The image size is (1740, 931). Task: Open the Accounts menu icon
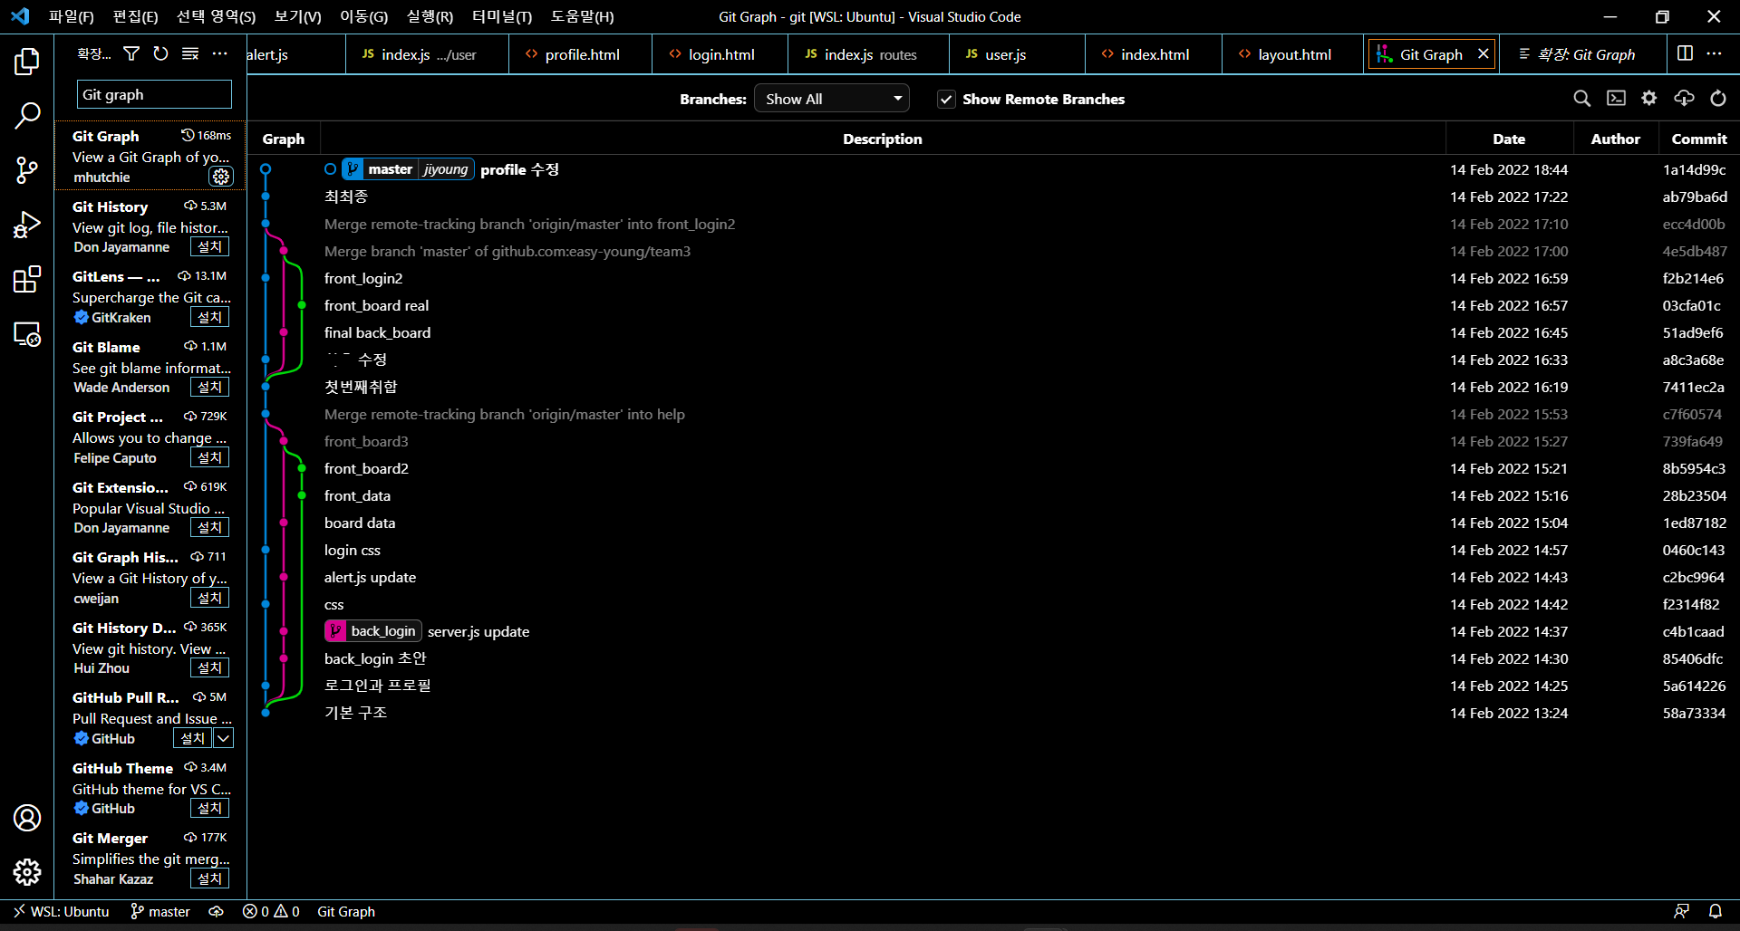click(27, 818)
